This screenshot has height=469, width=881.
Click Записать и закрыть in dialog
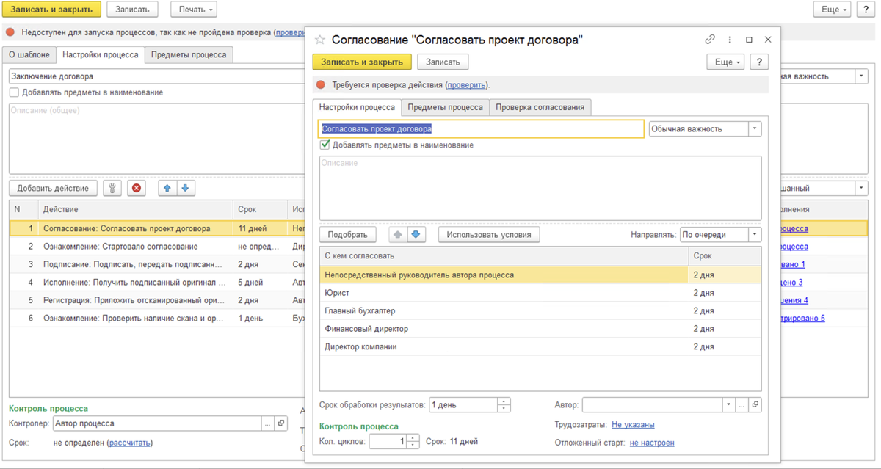click(x=362, y=62)
